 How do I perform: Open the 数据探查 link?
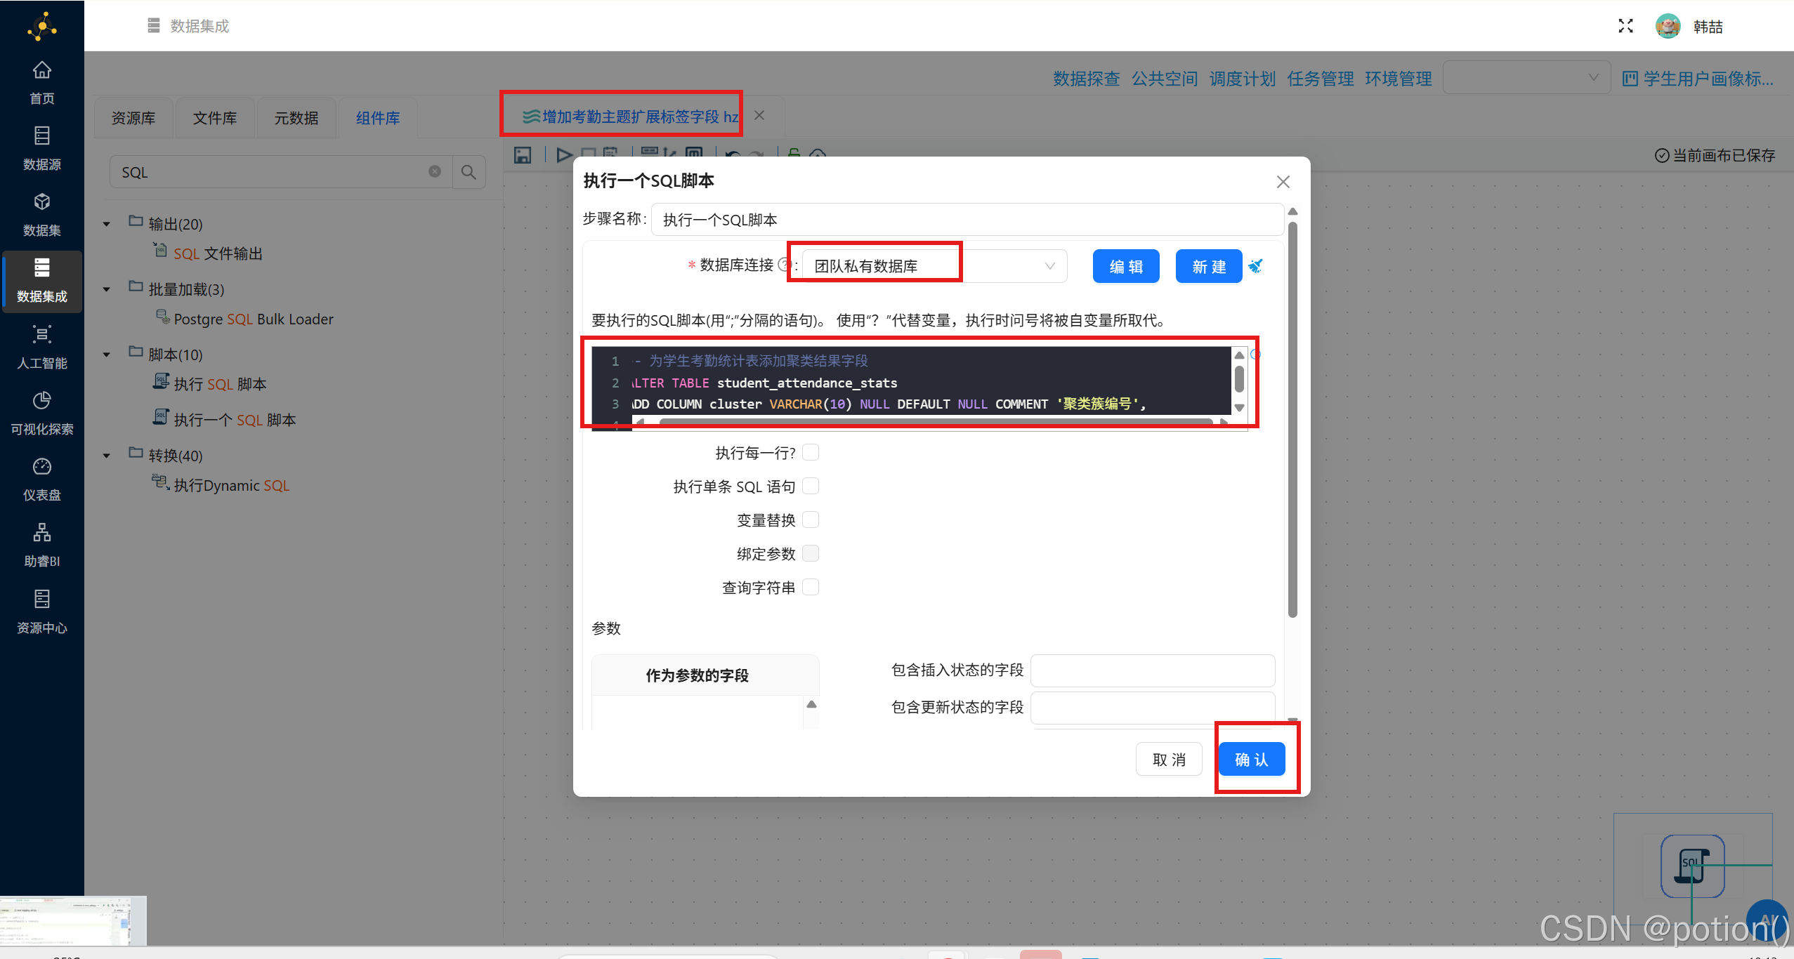pyautogui.click(x=1086, y=78)
